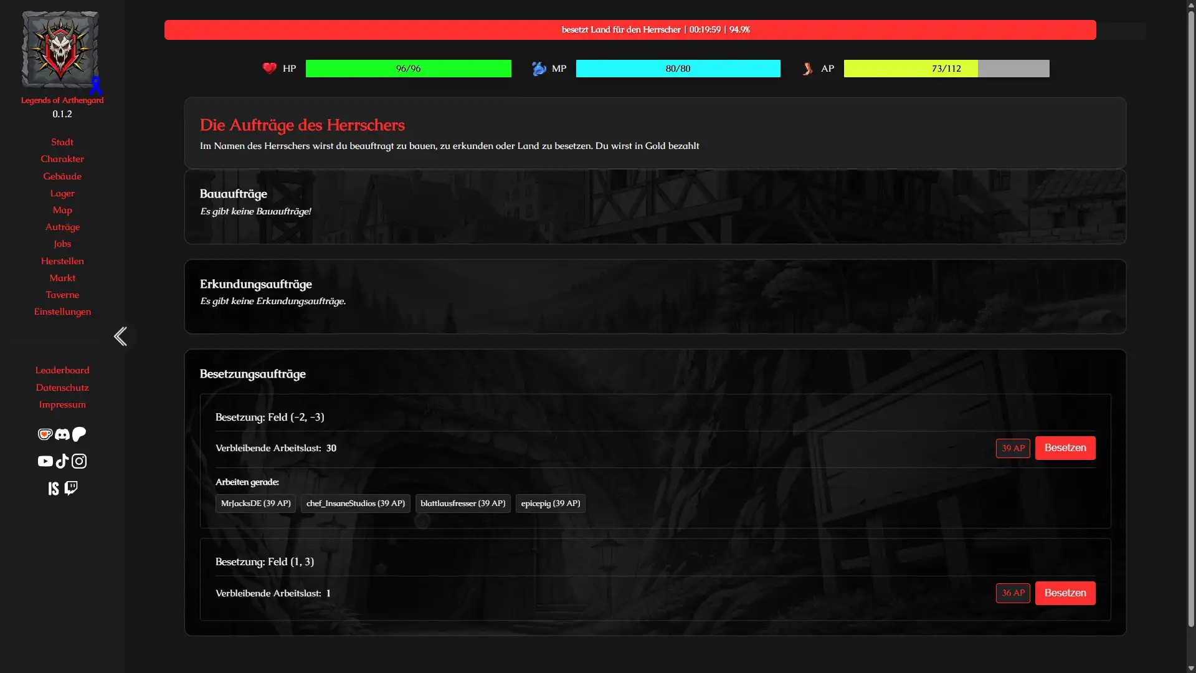Open the Twitch channel
The height and width of the screenshot is (673, 1196).
click(70, 488)
